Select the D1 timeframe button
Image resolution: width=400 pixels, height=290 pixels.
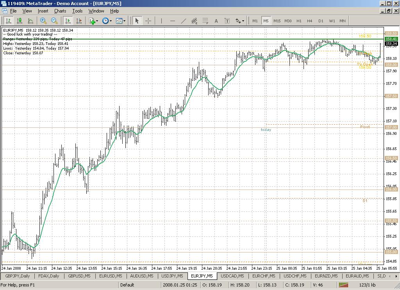[x=321, y=21]
